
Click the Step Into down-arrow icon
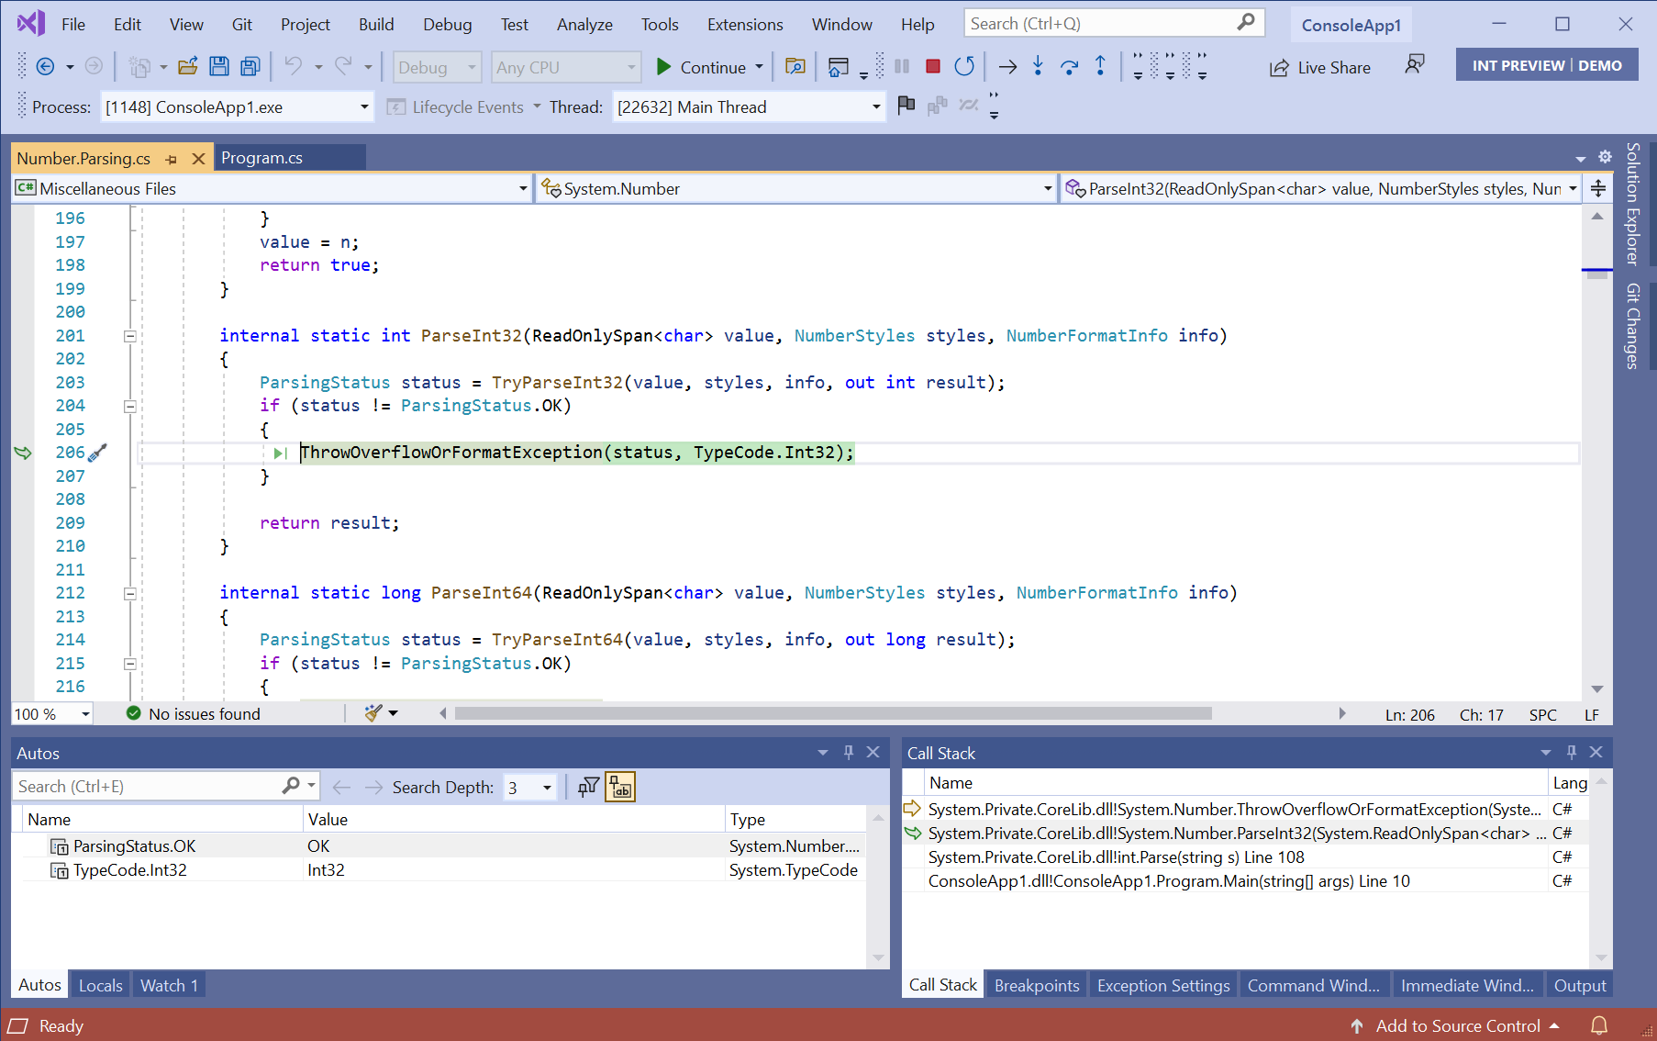(x=1038, y=66)
